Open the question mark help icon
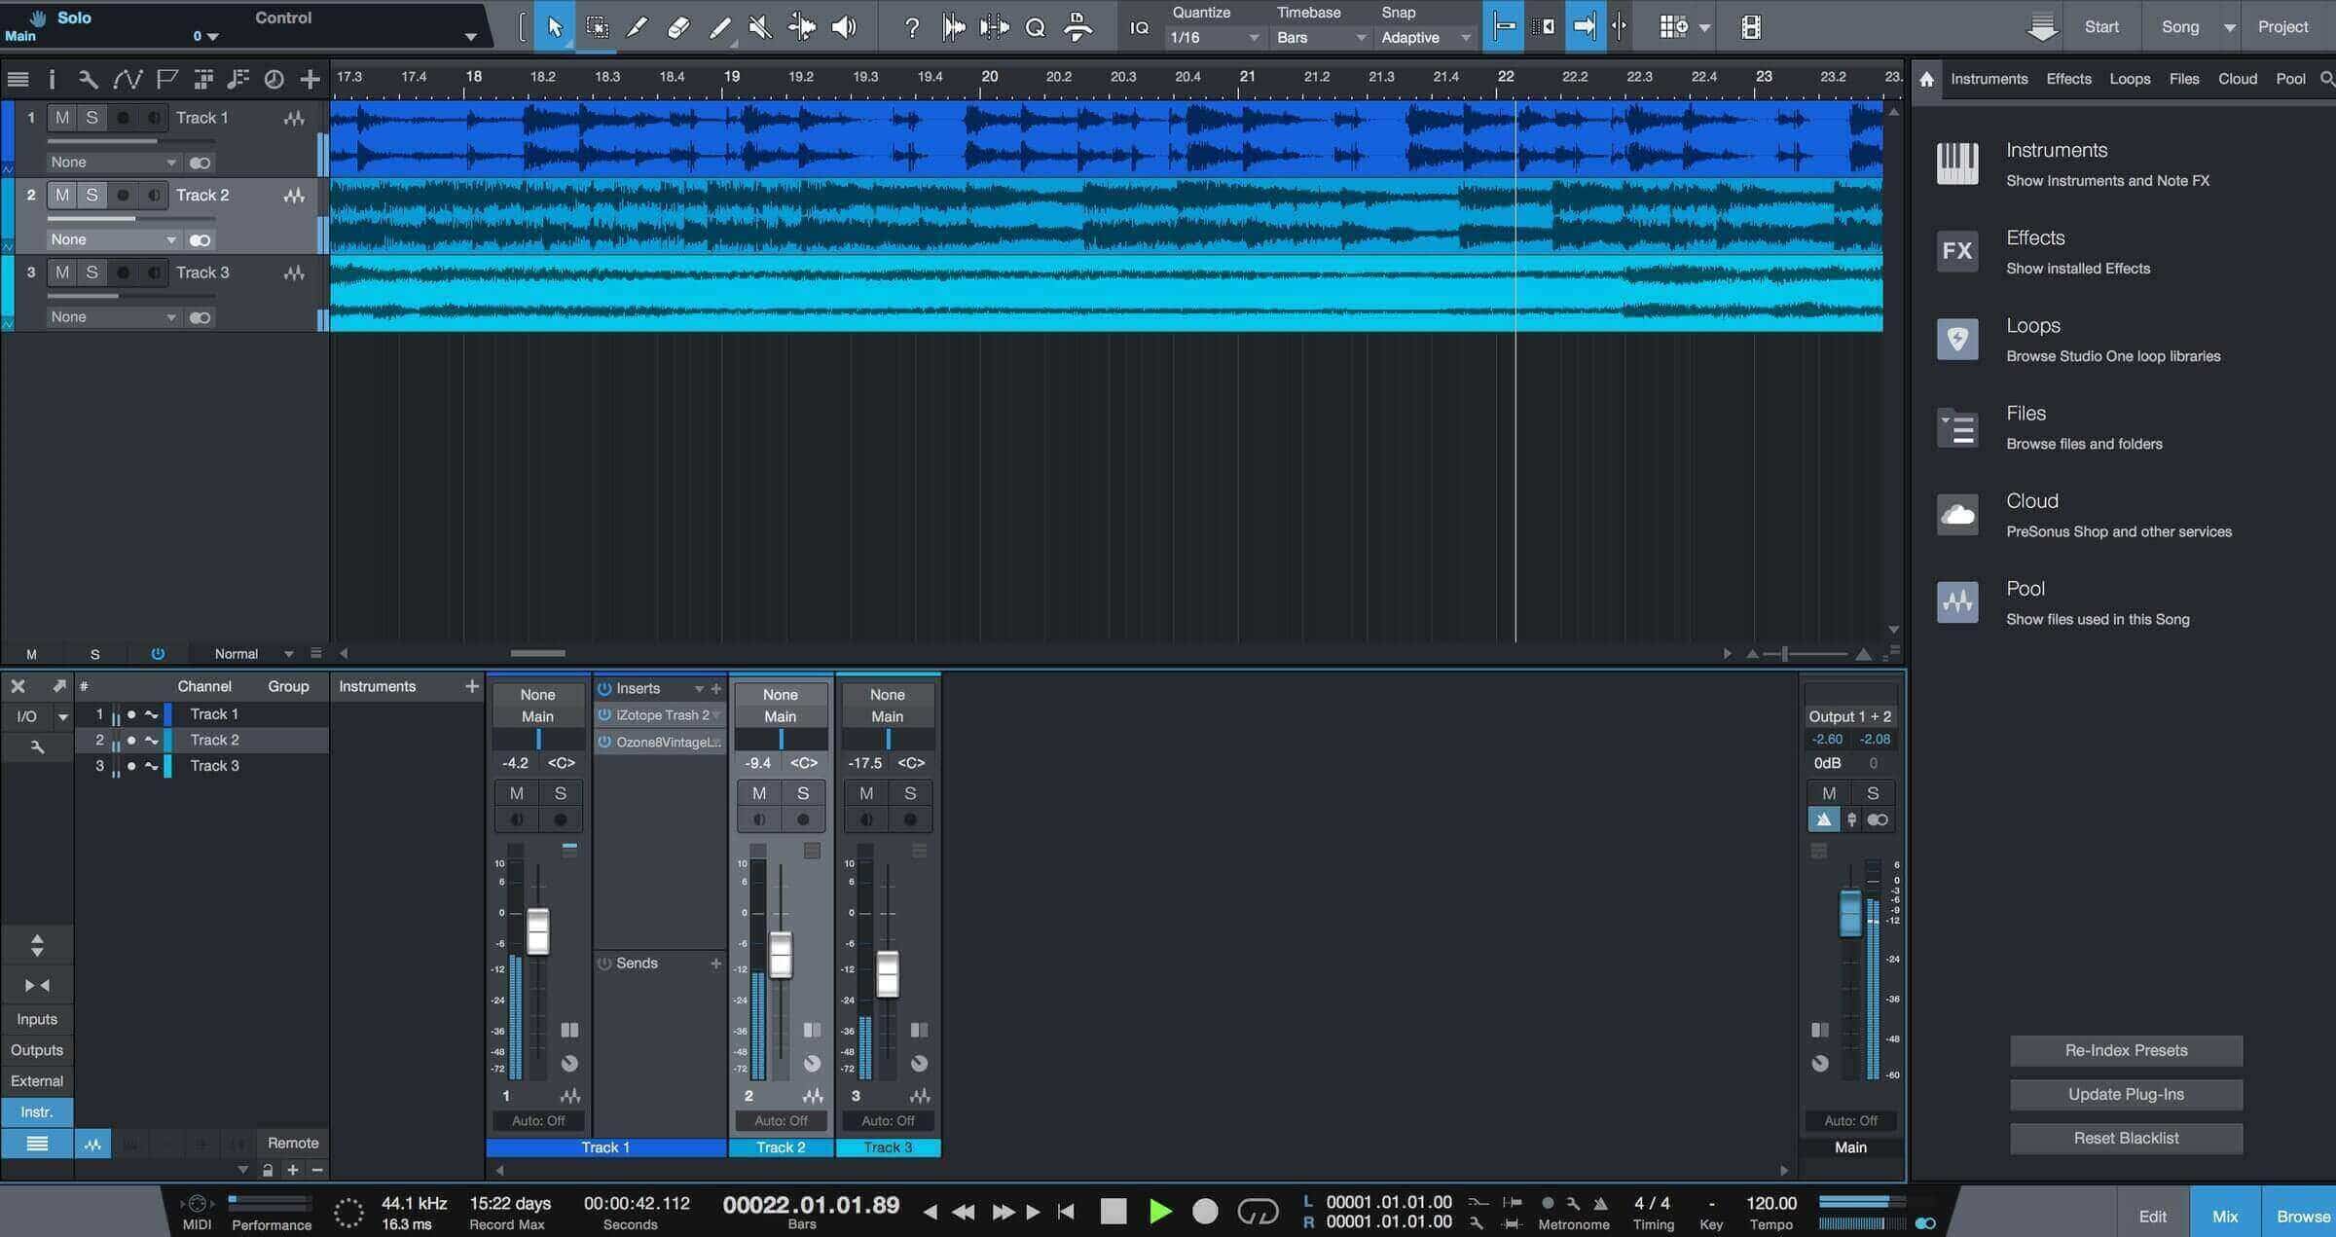The height and width of the screenshot is (1237, 2336). [911, 27]
